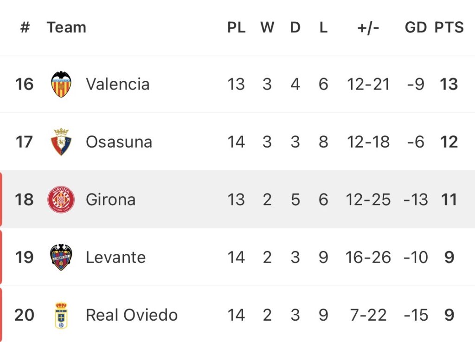The width and height of the screenshot is (475, 342).
Task: Click the +/- goals column header
Action: (x=368, y=27)
